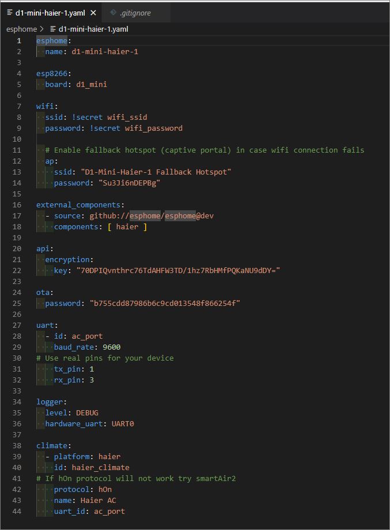Click line number 38 in the gutter
Viewport: 390px width, 530px height.
pos(17,445)
